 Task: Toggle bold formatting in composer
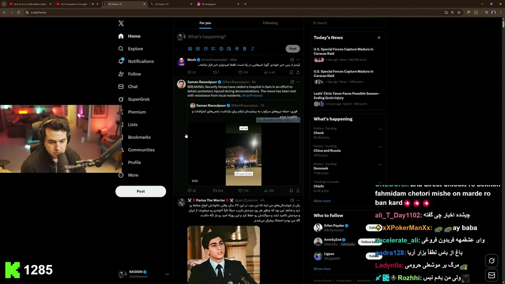pyautogui.click(x=245, y=49)
